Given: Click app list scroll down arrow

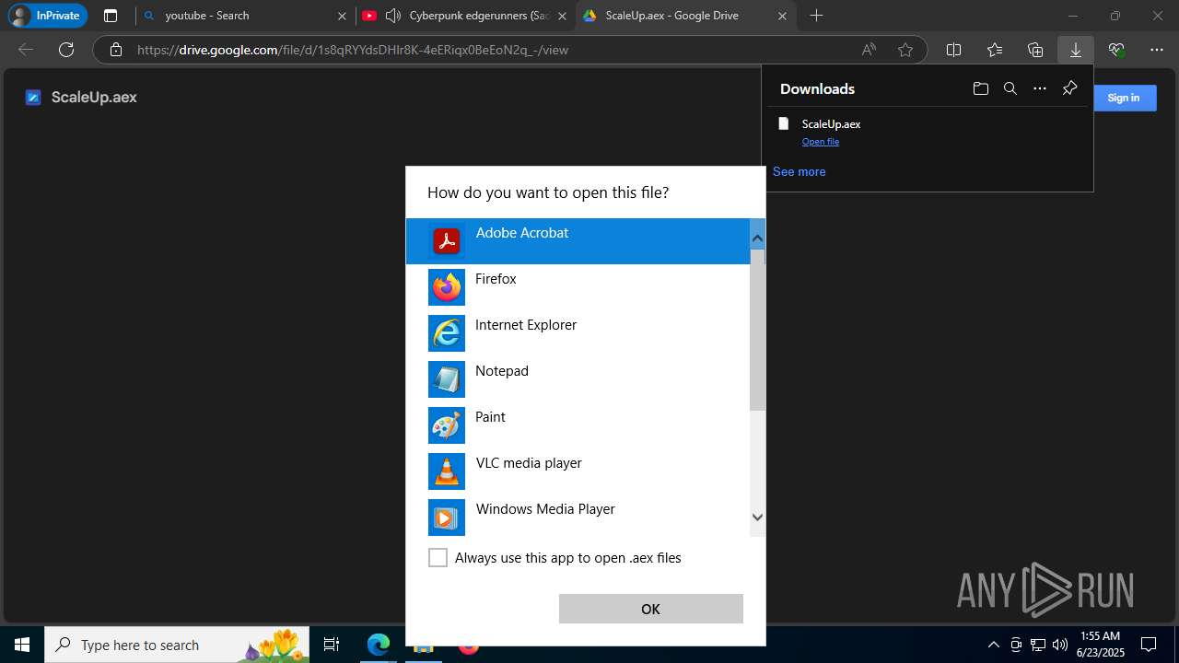Looking at the screenshot, I should pos(757,518).
